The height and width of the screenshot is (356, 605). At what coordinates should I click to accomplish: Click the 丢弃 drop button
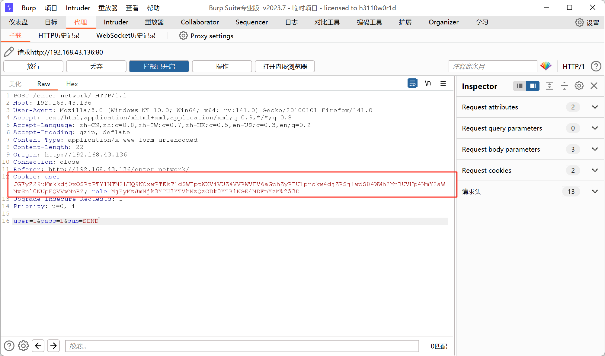click(96, 66)
